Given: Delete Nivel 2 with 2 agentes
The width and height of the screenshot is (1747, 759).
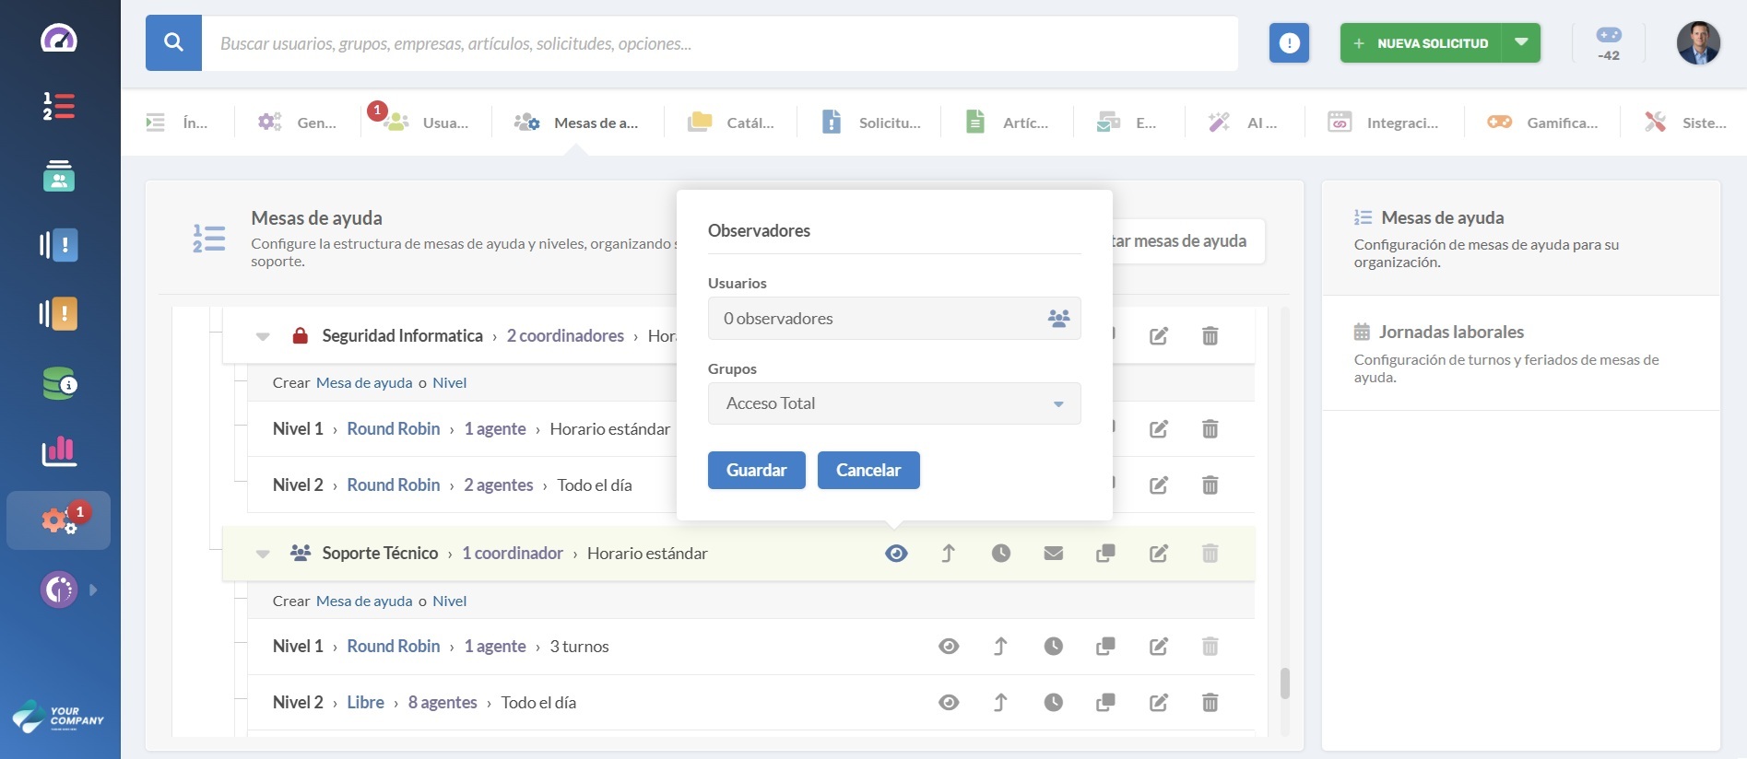Looking at the screenshot, I should [1210, 485].
